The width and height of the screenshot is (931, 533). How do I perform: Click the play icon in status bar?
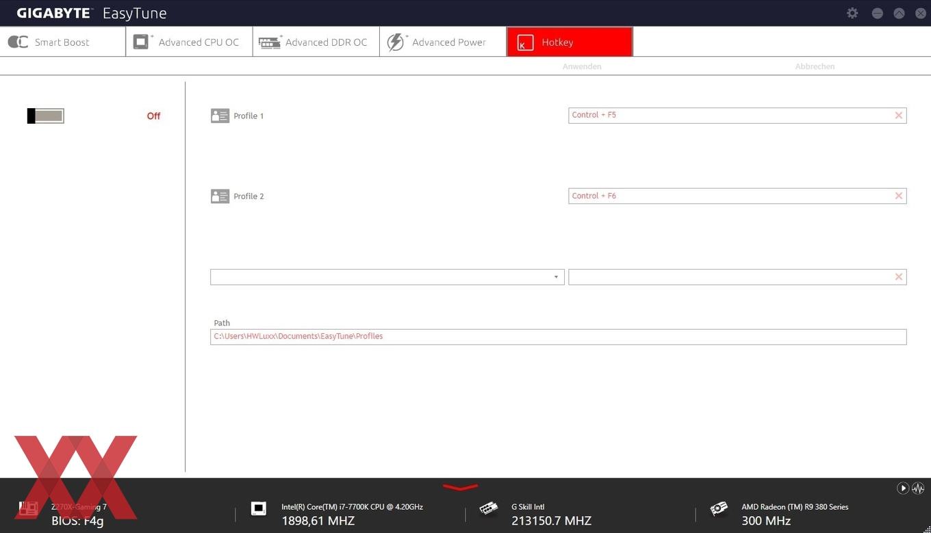[x=903, y=488]
